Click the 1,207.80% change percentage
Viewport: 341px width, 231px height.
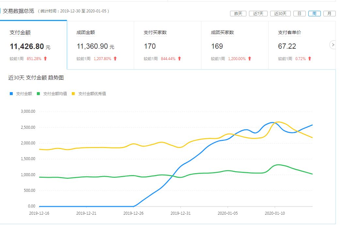tap(102, 58)
